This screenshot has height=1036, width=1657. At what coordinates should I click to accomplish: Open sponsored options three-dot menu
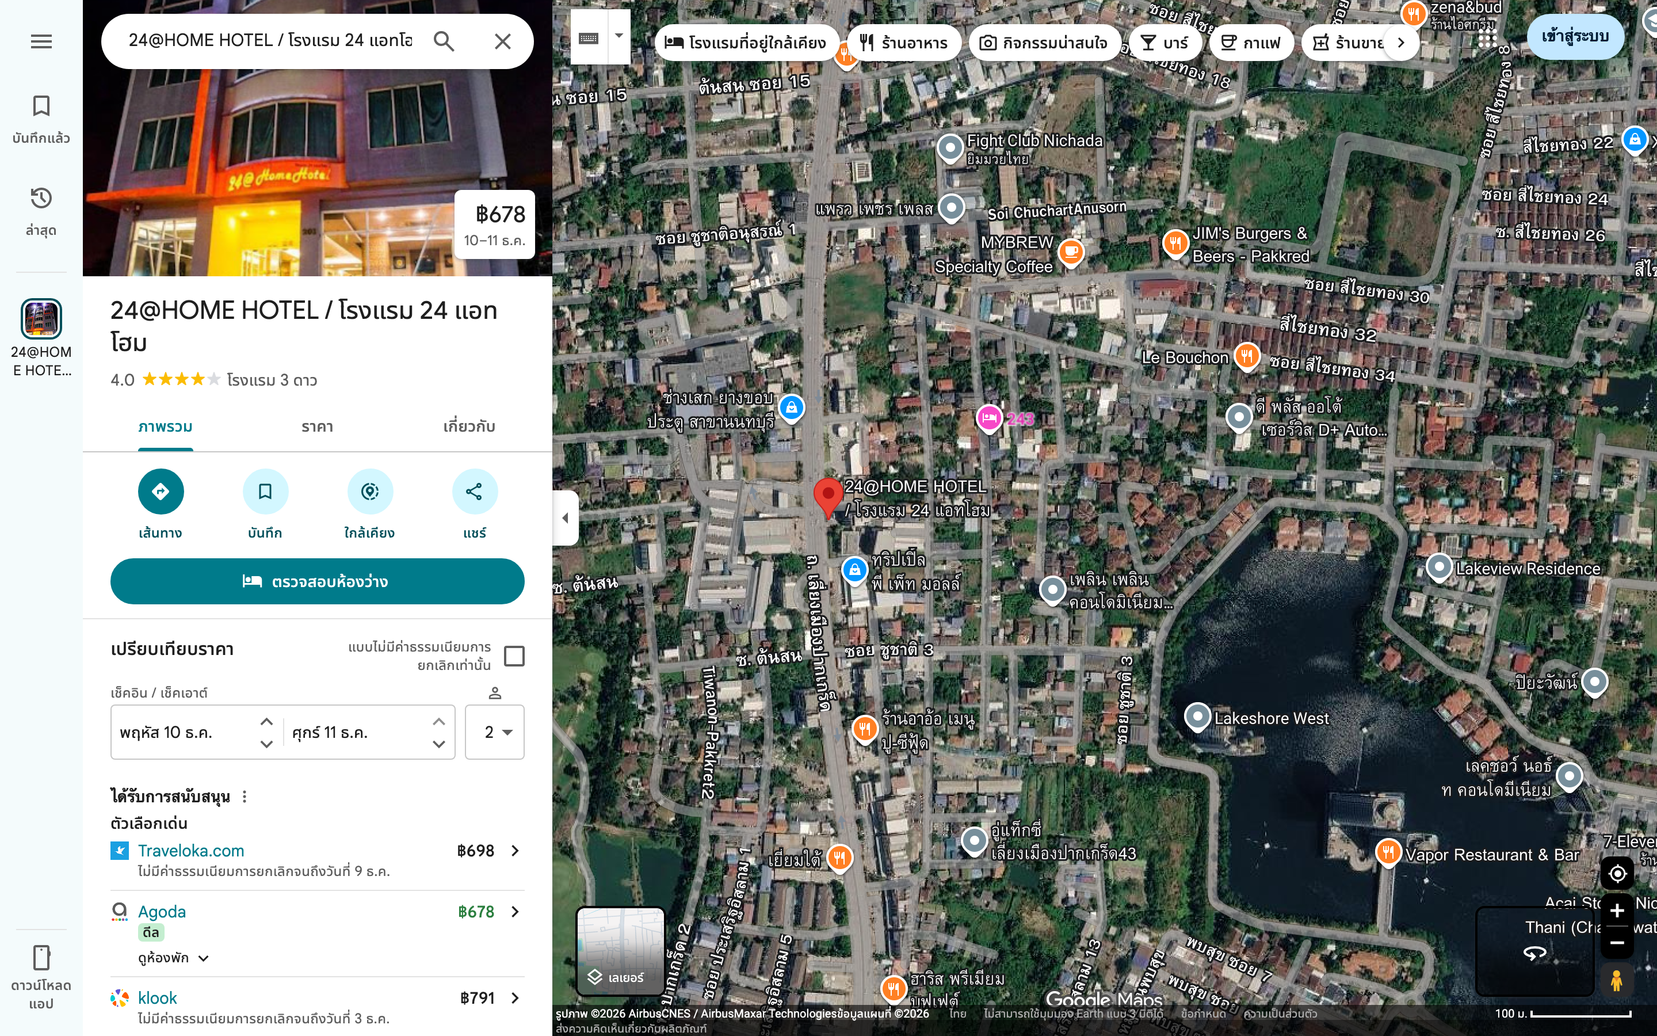tap(245, 796)
